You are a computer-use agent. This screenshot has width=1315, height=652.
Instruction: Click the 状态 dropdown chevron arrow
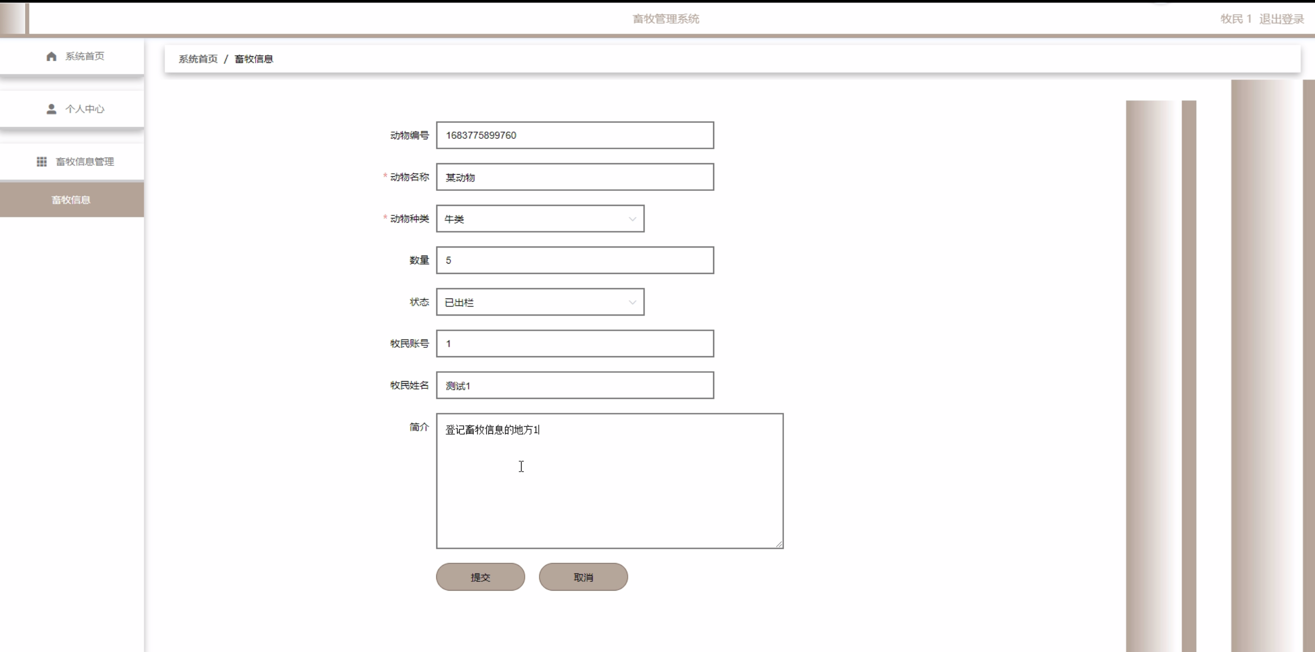[632, 302]
